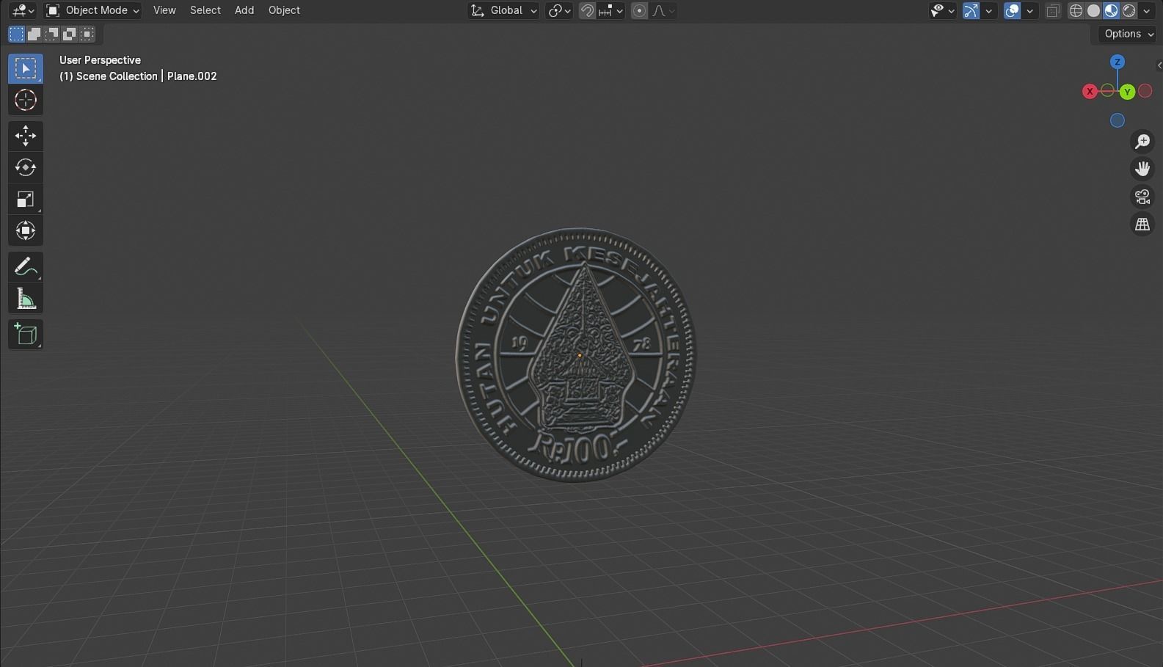Click the pan view hand icon
The width and height of the screenshot is (1163, 667).
click(x=1142, y=169)
